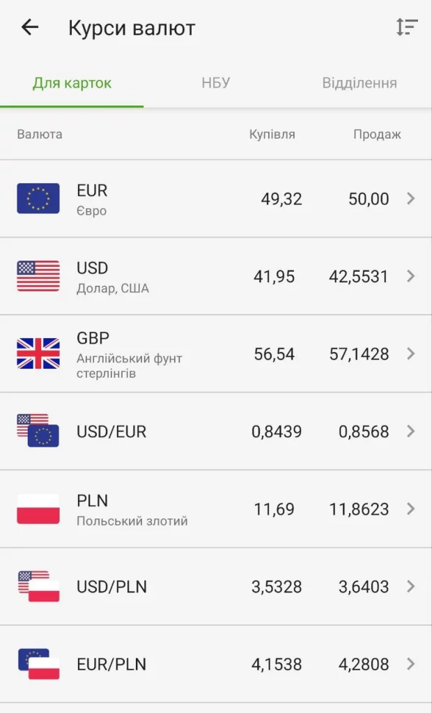This screenshot has height=713, width=432.
Task: Tap the EUR/PLN combined flags icon
Action: click(38, 664)
